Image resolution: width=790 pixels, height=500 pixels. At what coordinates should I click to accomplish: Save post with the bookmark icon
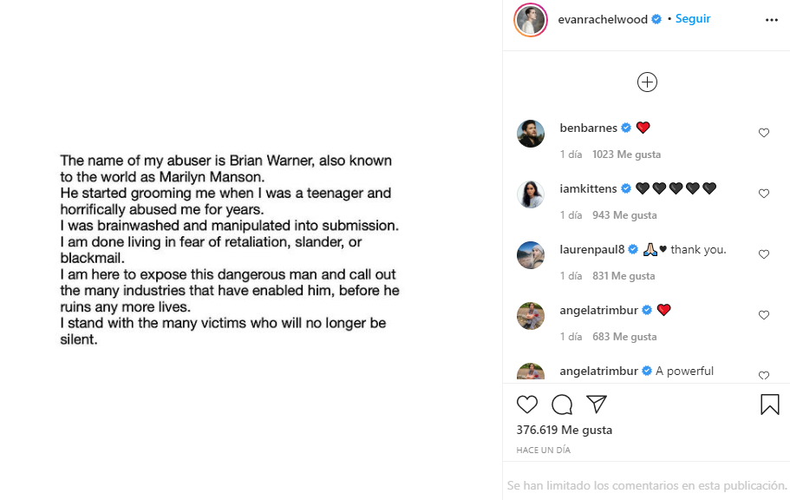(769, 405)
